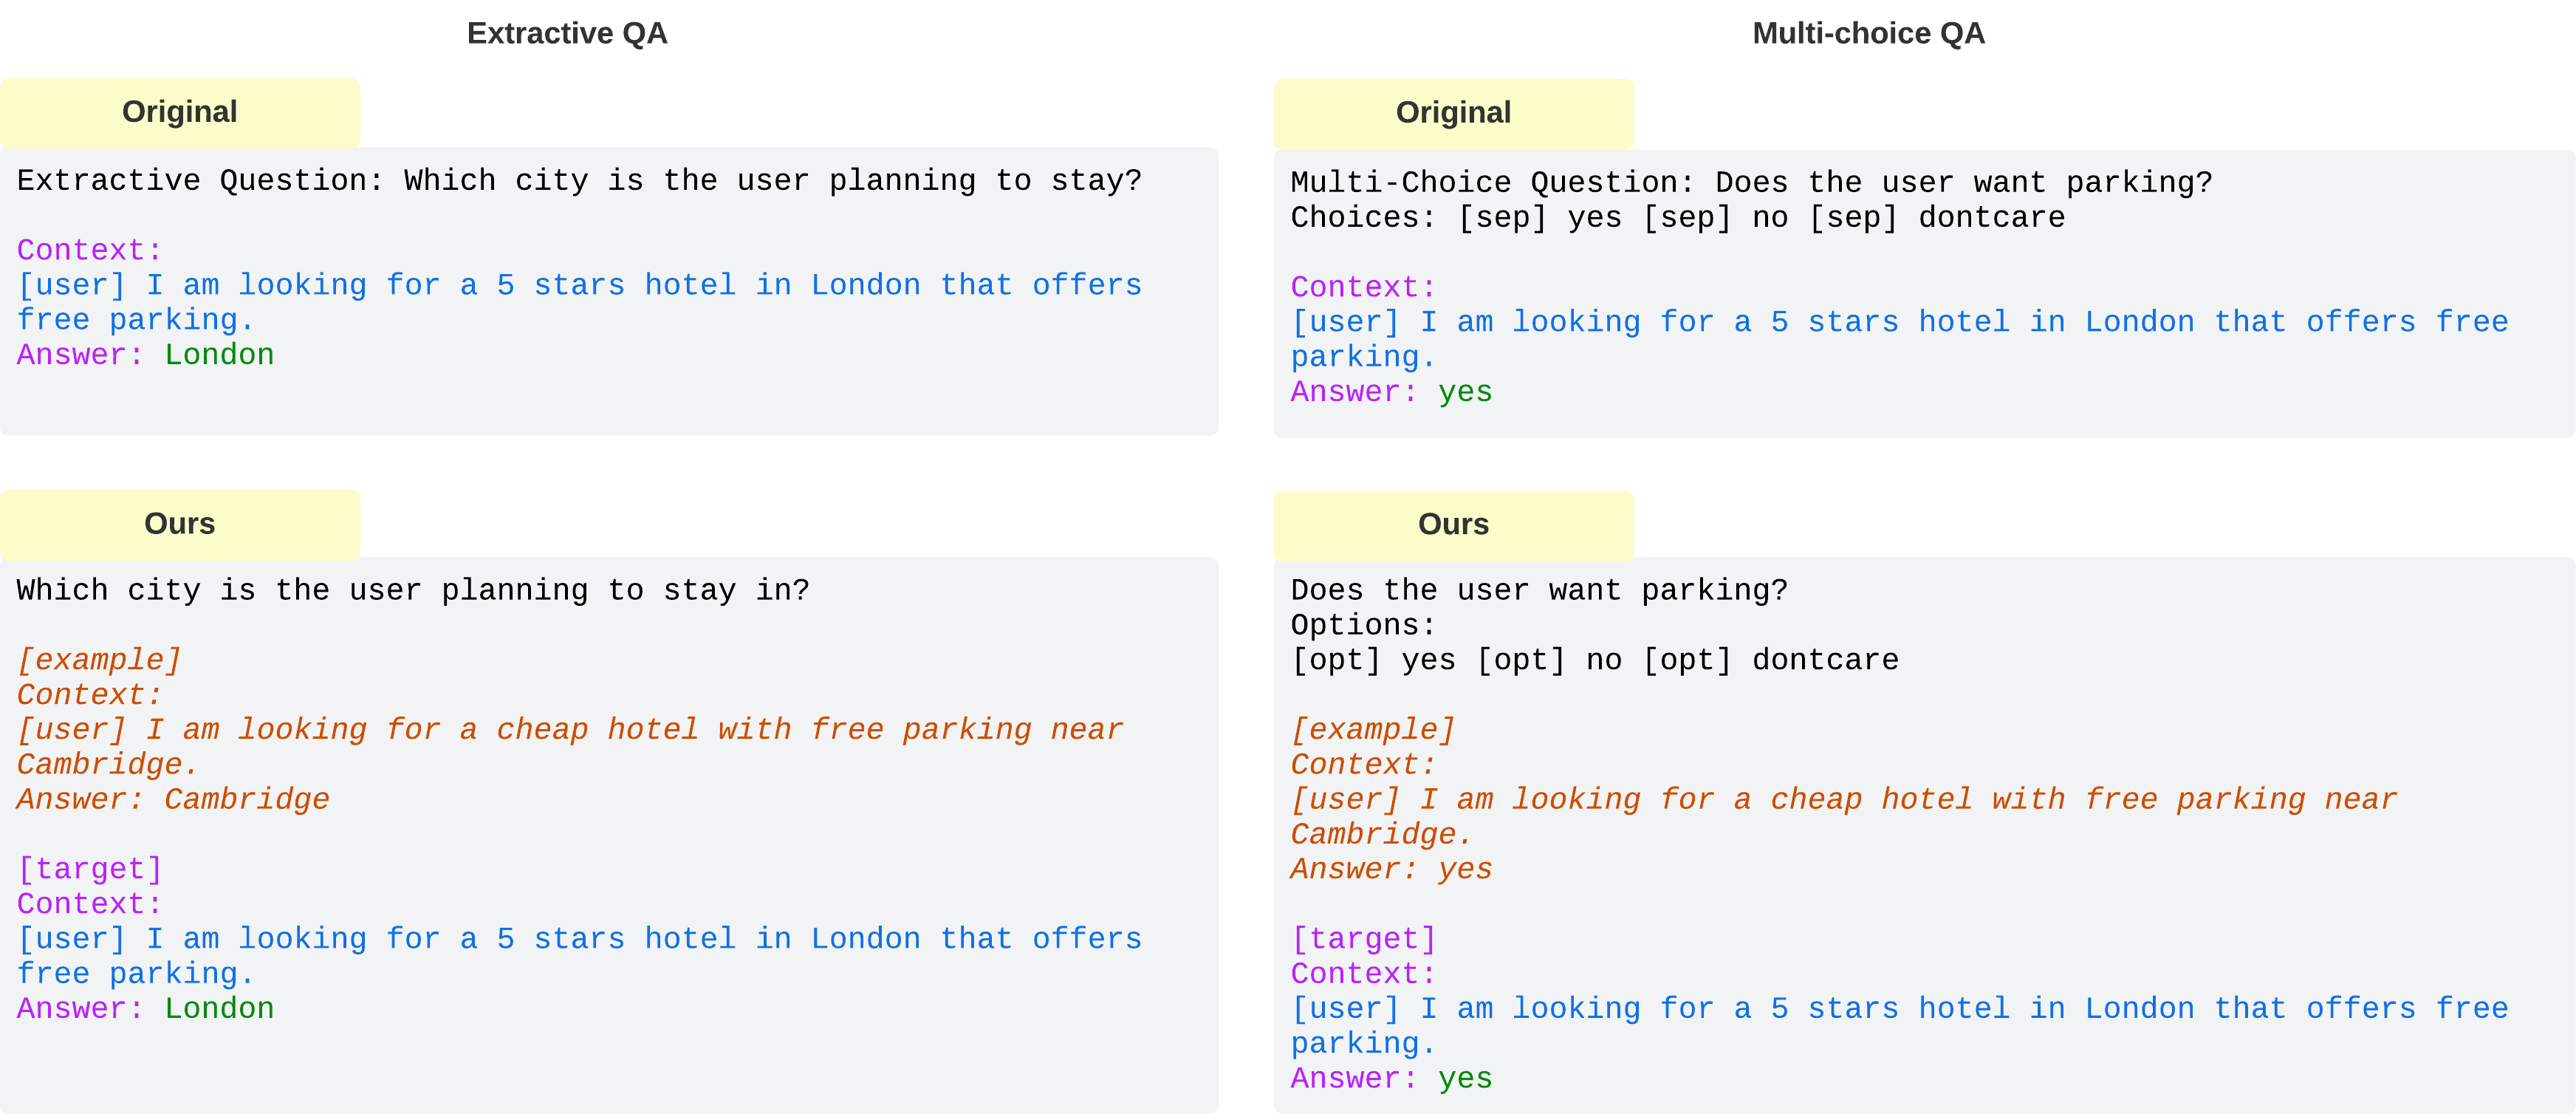Image resolution: width=2576 pixels, height=1114 pixels.
Task: Click the [example] tag in left Ours box
Action: click(99, 660)
